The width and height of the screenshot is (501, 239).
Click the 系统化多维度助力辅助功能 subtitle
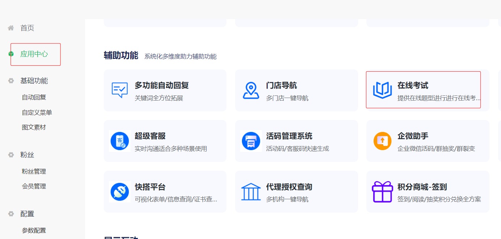coord(180,56)
